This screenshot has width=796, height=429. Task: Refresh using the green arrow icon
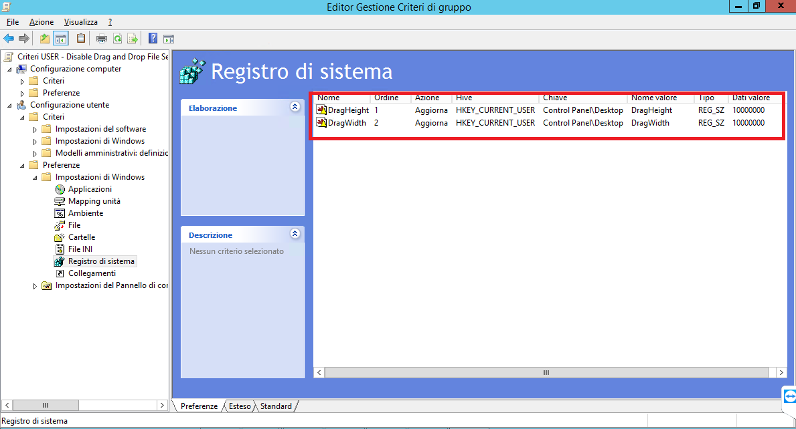click(117, 39)
